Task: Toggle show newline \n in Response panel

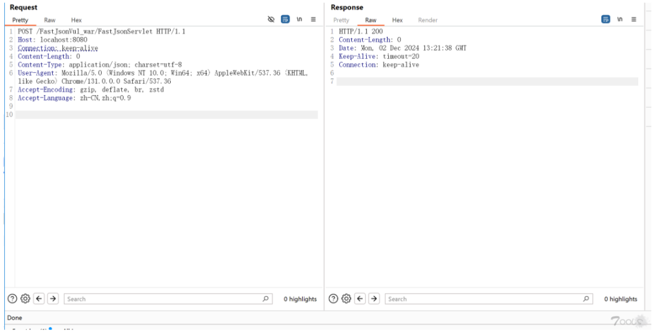Action: 620,19
